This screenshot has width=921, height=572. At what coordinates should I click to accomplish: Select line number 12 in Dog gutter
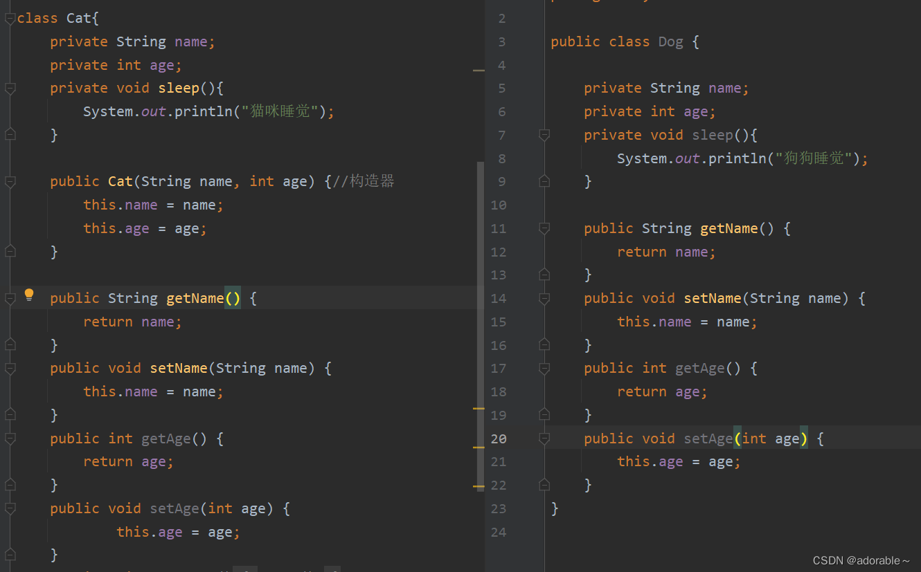[499, 252]
